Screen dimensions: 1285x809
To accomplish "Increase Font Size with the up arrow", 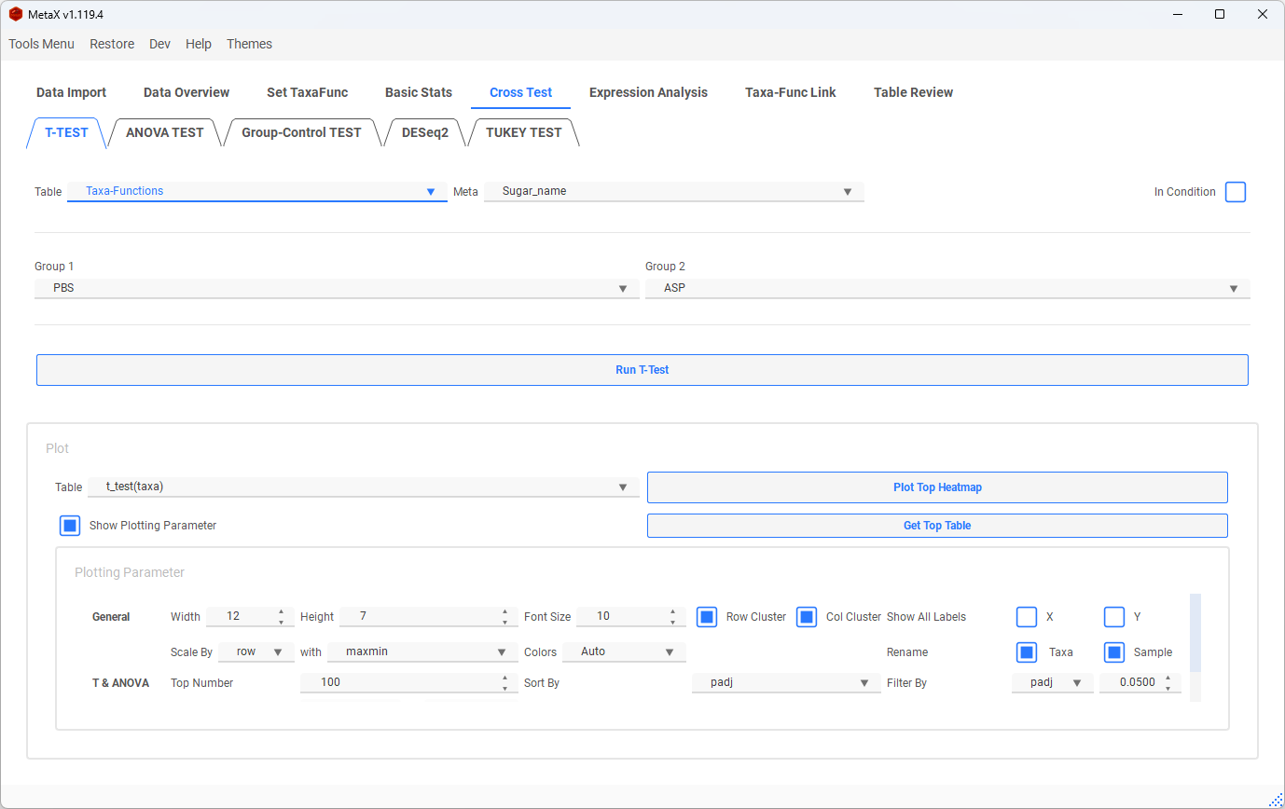I will tap(672, 611).
